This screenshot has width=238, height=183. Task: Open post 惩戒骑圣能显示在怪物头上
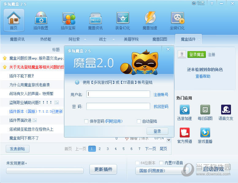(31, 129)
